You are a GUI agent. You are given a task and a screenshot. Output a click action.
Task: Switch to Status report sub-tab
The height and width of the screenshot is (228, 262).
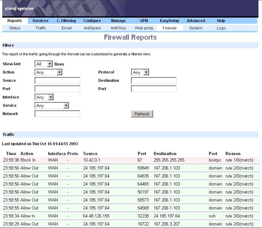tap(15, 28)
